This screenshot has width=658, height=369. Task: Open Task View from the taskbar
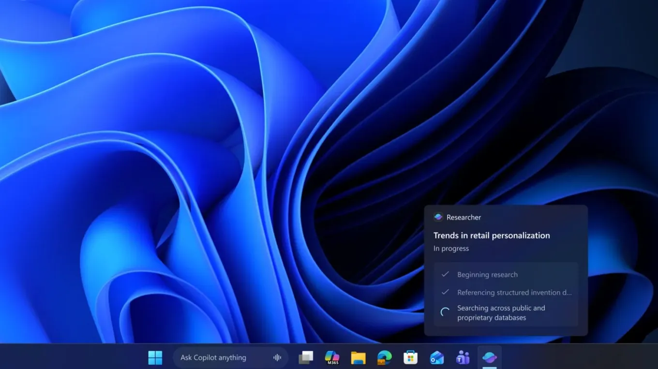click(306, 357)
